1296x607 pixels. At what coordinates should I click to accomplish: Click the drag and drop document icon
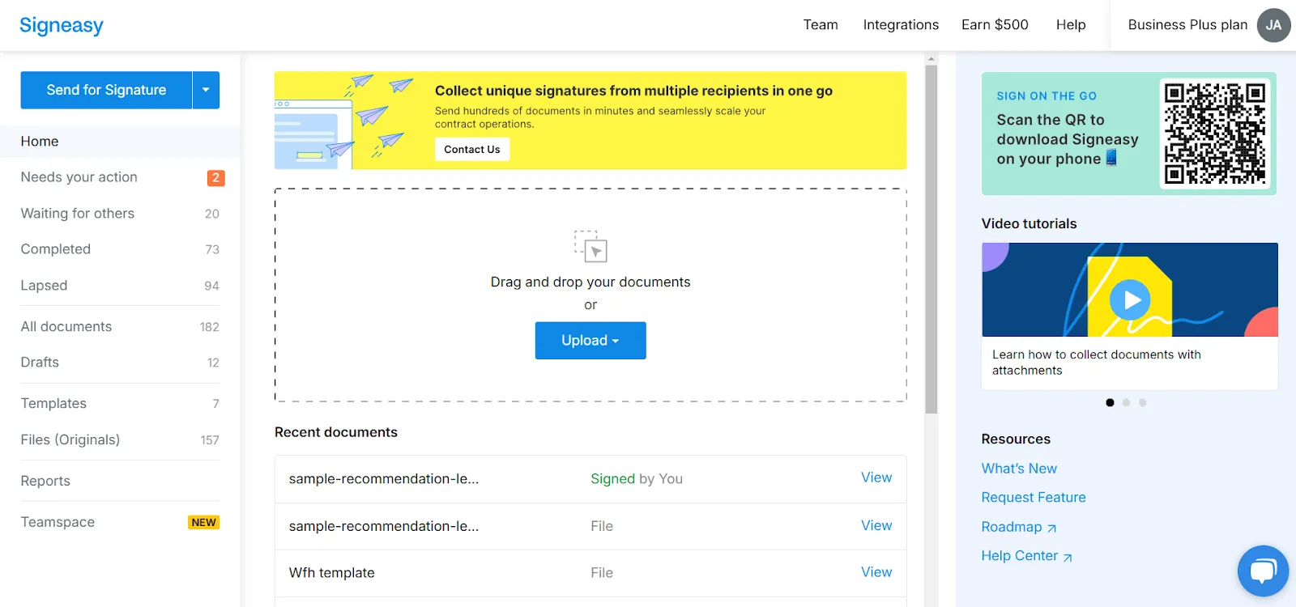tap(590, 246)
